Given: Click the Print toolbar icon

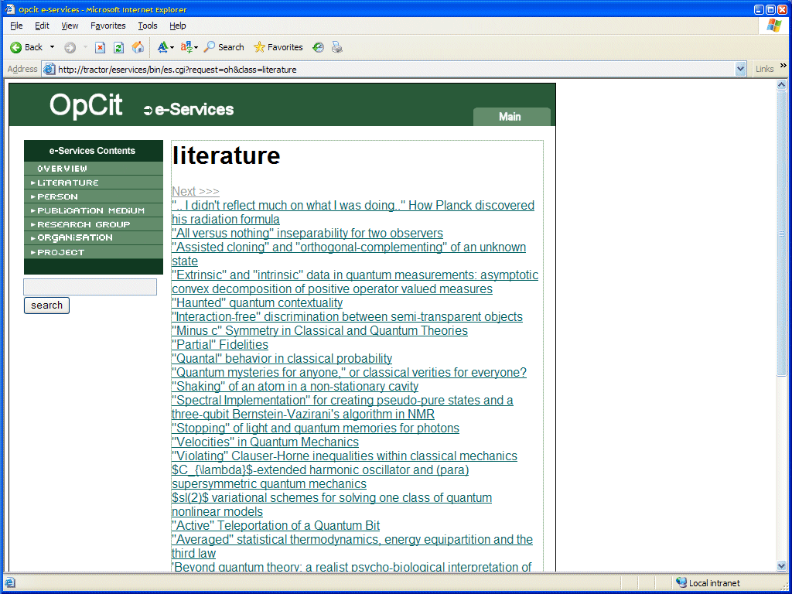Looking at the screenshot, I should coord(337,47).
